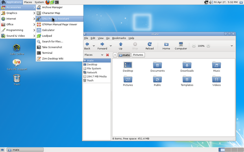Open the Help menu
This screenshot has width=244, height=152.
click(x=131, y=38)
